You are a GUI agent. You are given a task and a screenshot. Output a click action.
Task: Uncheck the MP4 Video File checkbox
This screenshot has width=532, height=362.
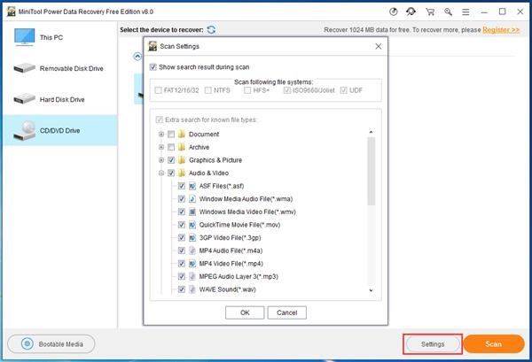click(x=182, y=264)
